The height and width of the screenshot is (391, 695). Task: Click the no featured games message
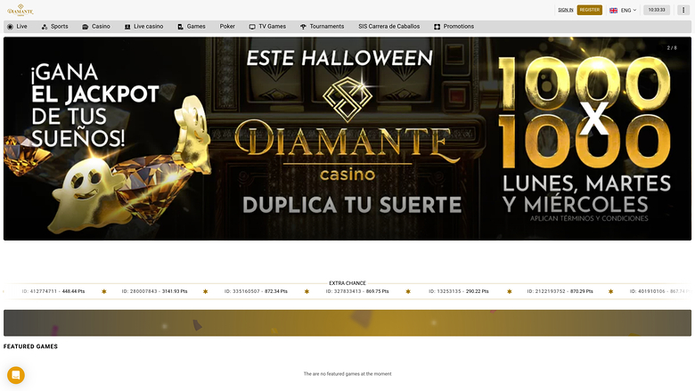pyautogui.click(x=347, y=374)
